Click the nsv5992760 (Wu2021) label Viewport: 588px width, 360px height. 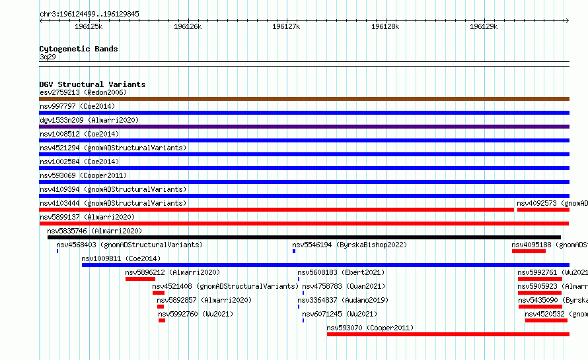196,314
